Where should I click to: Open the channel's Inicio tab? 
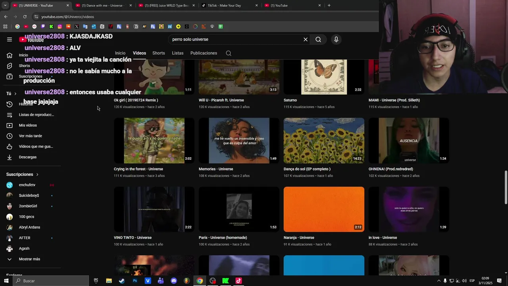coord(120,53)
